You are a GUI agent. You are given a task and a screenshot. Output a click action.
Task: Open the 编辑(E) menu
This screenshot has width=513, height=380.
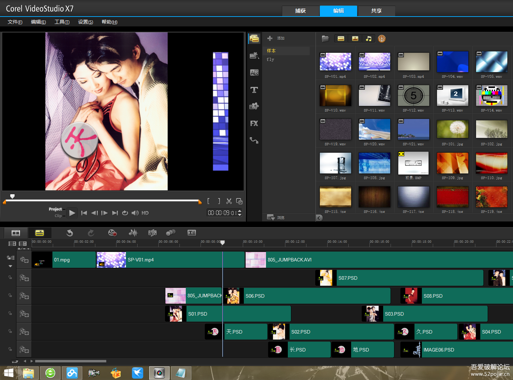pos(38,22)
